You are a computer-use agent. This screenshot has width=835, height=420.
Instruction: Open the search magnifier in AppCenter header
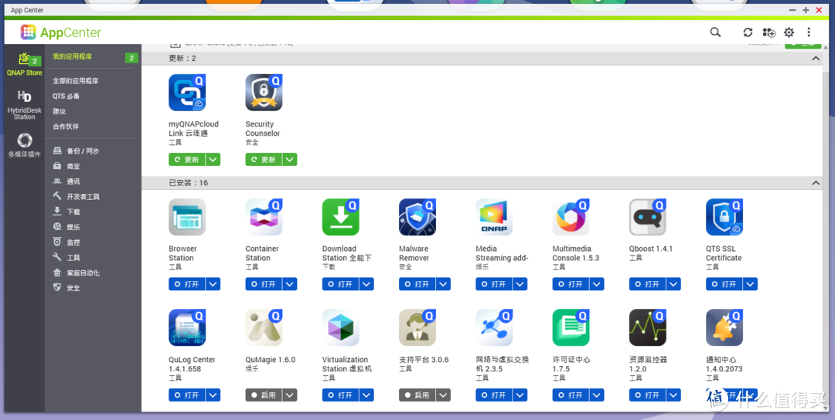715,32
